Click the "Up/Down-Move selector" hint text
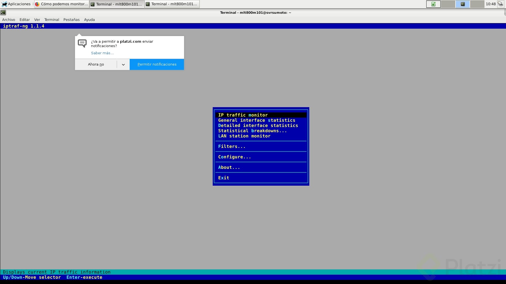The width and height of the screenshot is (506, 284). click(x=32, y=277)
